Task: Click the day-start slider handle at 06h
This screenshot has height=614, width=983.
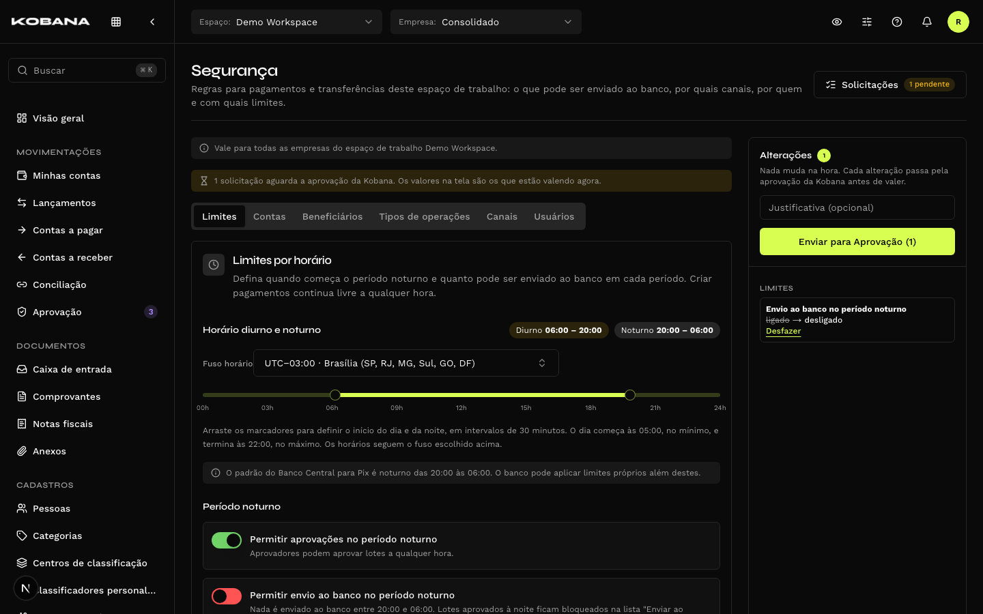Action: (335, 395)
